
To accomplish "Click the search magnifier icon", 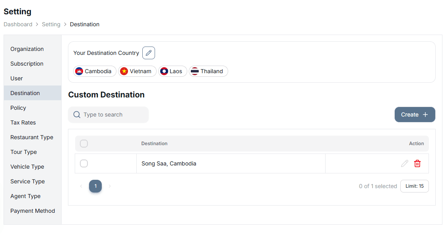I will click(x=76, y=115).
